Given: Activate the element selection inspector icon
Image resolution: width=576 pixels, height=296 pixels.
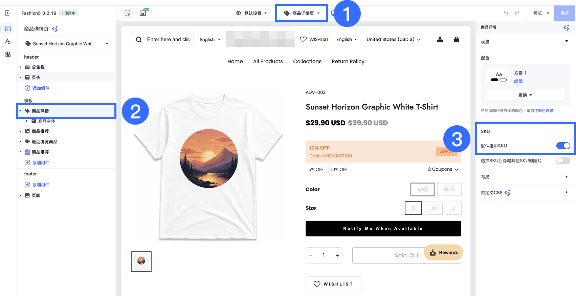Looking at the screenshot, I should pos(127,13).
